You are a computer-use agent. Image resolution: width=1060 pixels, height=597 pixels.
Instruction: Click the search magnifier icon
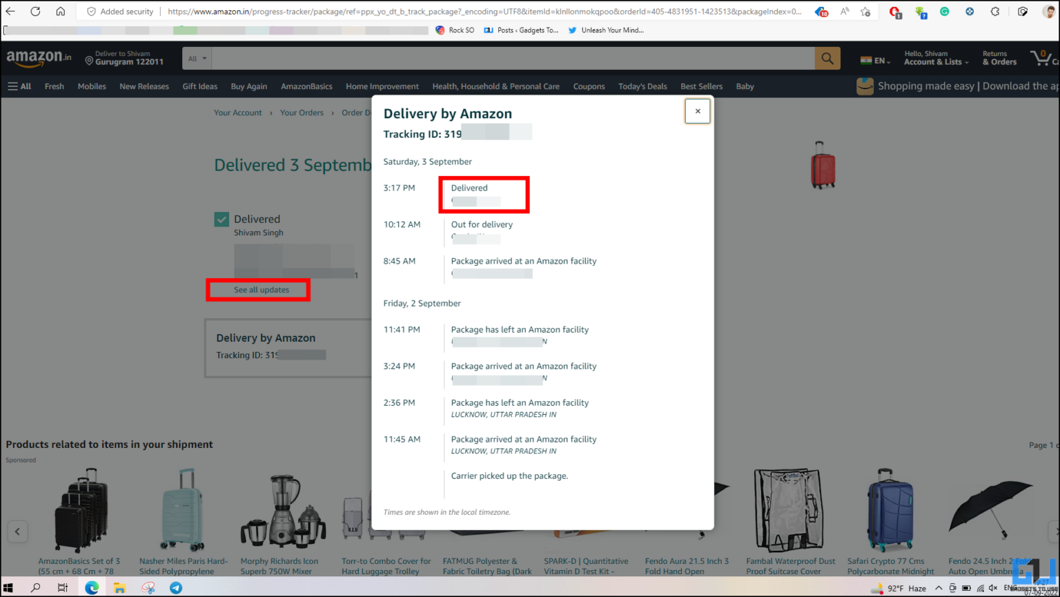click(x=827, y=58)
